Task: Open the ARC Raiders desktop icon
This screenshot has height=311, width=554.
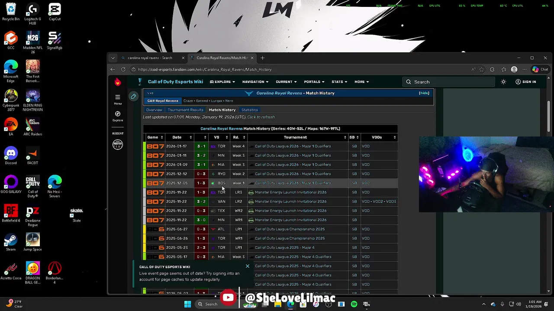Action: point(32,127)
